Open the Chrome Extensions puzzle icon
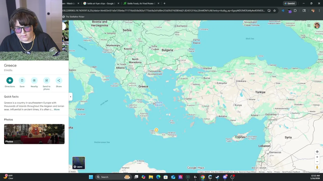This screenshot has width=323, height=181. (x=295, y=11)
